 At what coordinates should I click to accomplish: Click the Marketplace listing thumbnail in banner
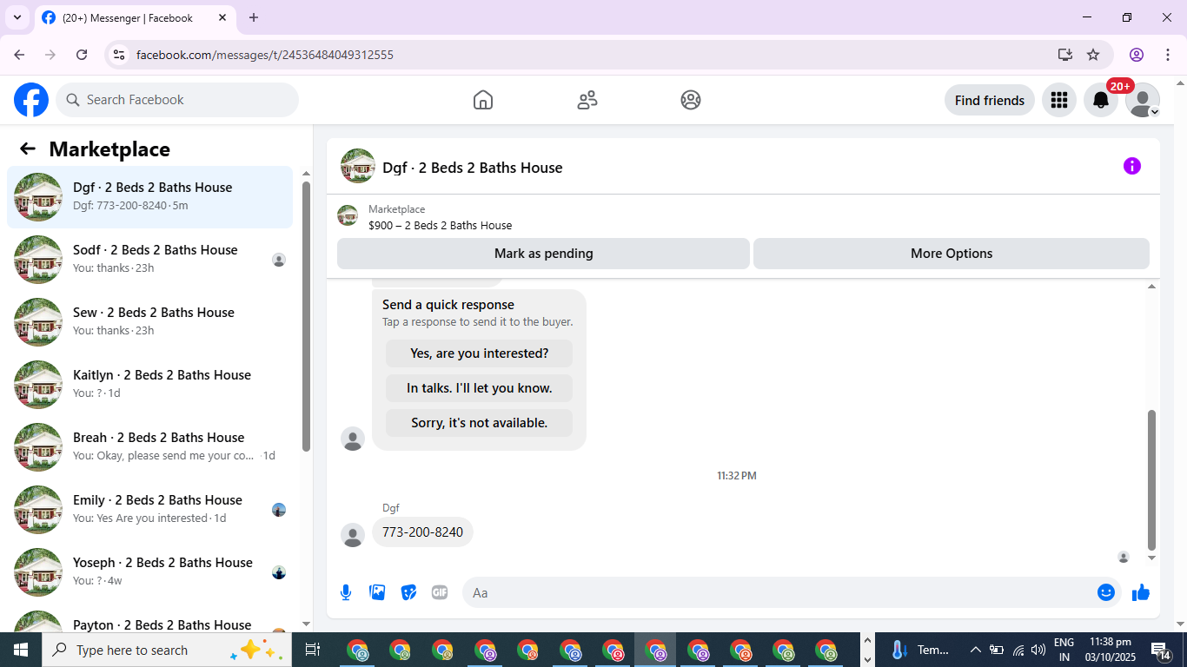pos(348,216)
